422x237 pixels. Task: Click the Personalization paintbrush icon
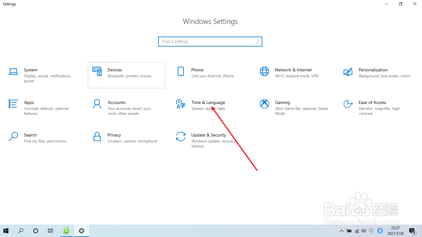[x=348, y=72]
